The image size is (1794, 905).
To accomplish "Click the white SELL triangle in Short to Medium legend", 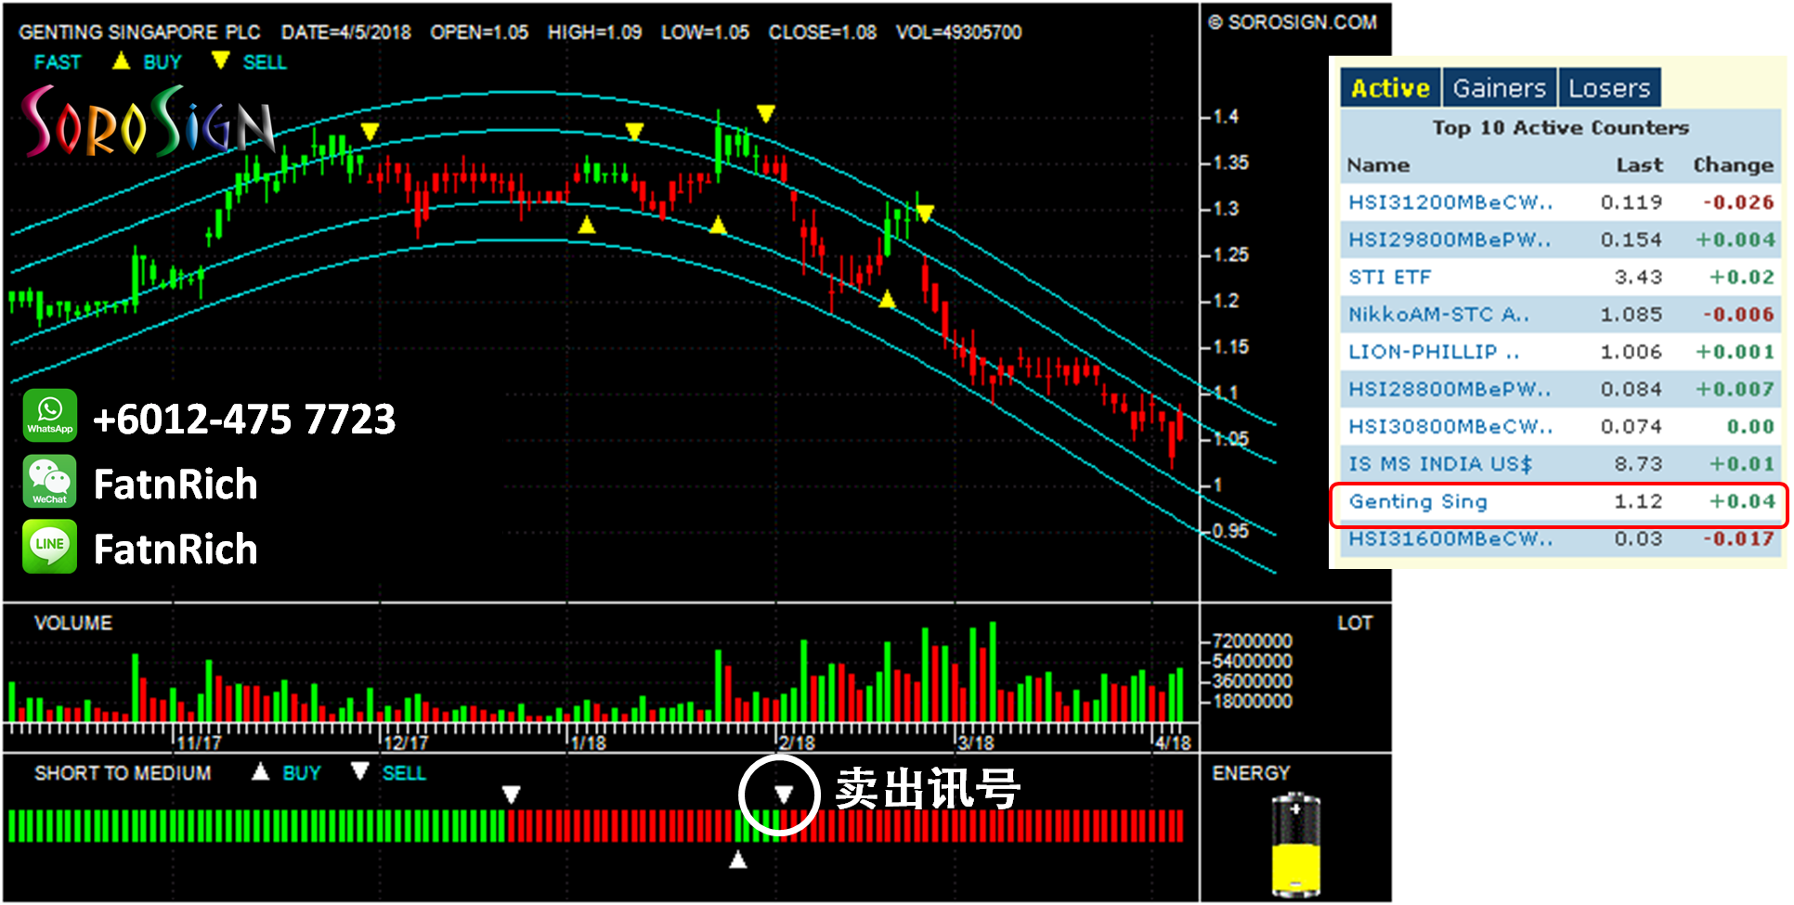I will click(360, 771).
